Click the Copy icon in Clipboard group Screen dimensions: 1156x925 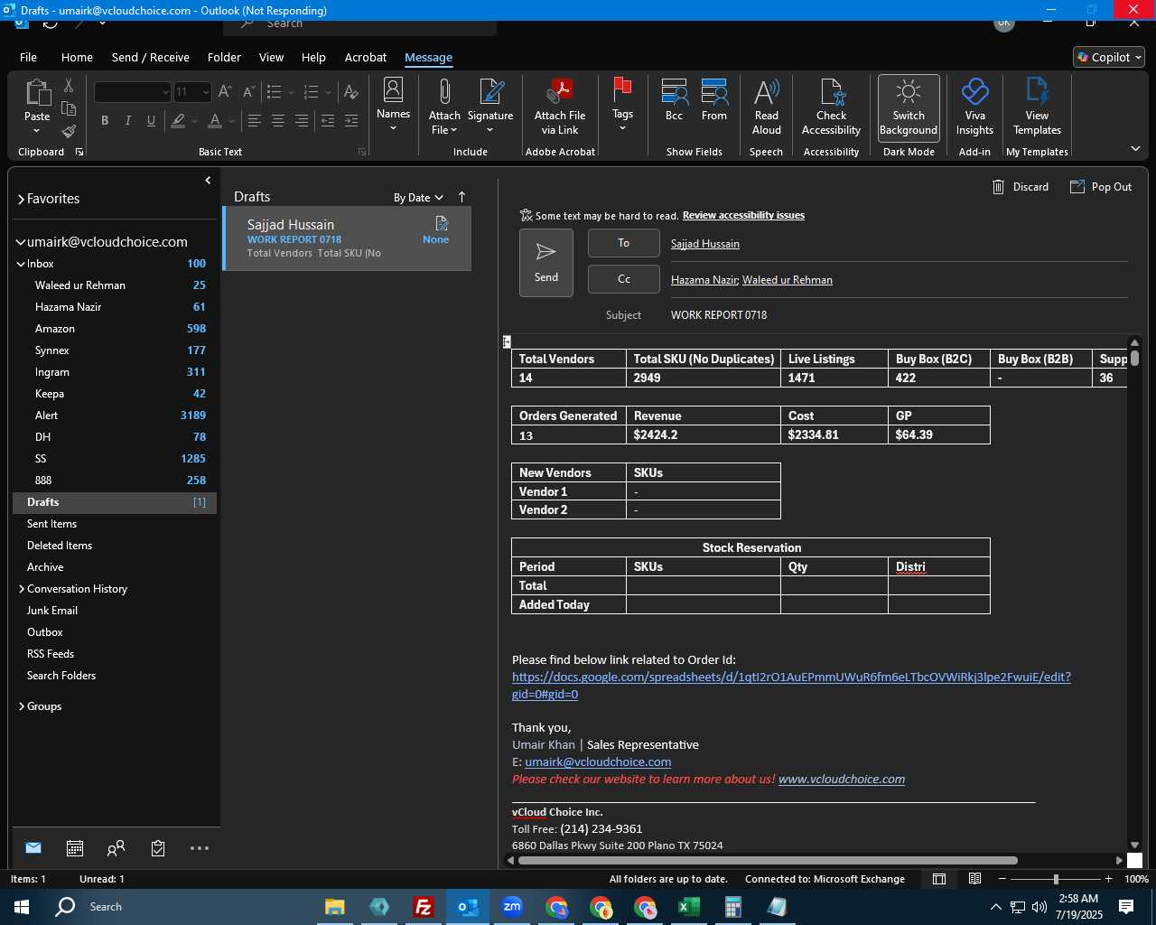69,109
